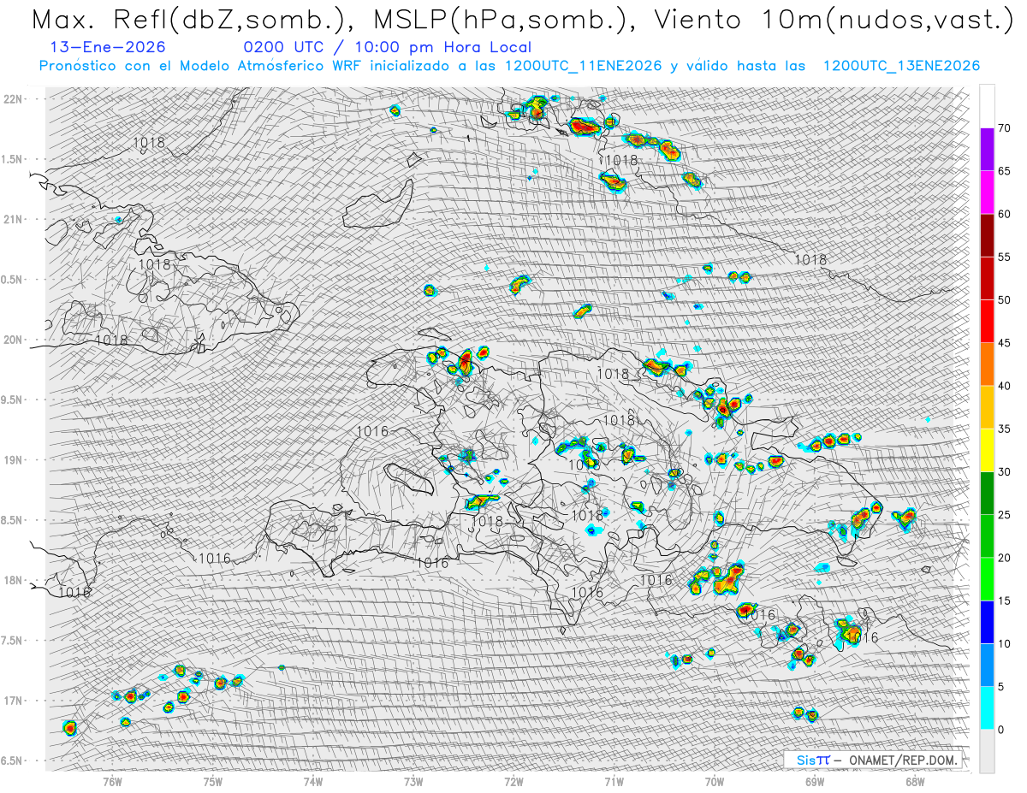Click the '10' value on the colorbar
The width and height of the screenshot is (1027, 793).
pyautogui.click(x=1005, y=643)
